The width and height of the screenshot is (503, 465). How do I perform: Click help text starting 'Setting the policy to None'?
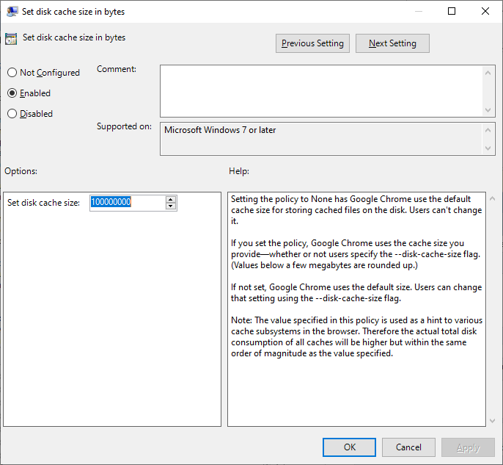click(x=356, y=210)
